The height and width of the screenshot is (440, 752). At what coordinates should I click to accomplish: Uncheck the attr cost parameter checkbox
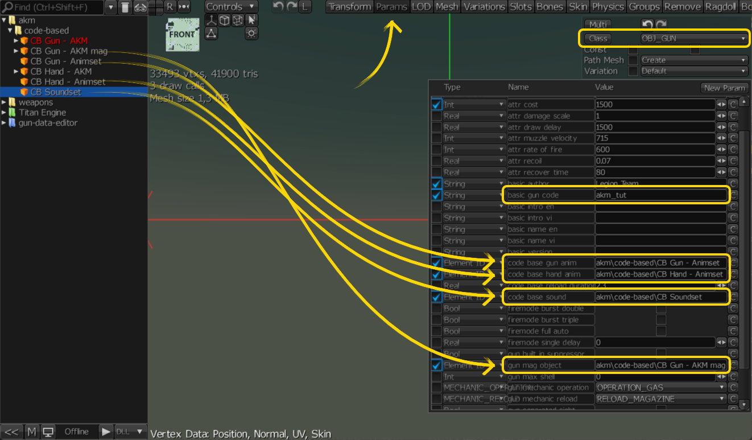[436, 105]
